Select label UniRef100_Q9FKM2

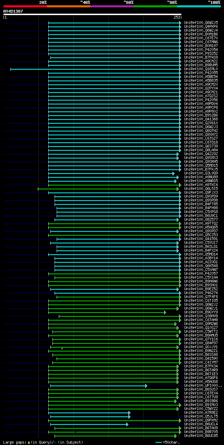tap(201, 420)
